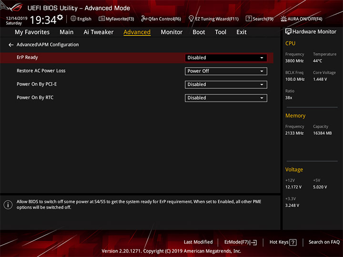Open MyFavorite(F3) folder icon
Screen dimensions: 343x257
coord(101,19)
